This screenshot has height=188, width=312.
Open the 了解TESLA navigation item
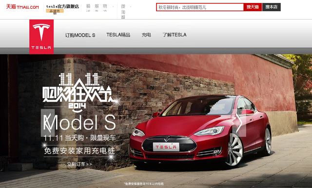[x=175, y=35]
